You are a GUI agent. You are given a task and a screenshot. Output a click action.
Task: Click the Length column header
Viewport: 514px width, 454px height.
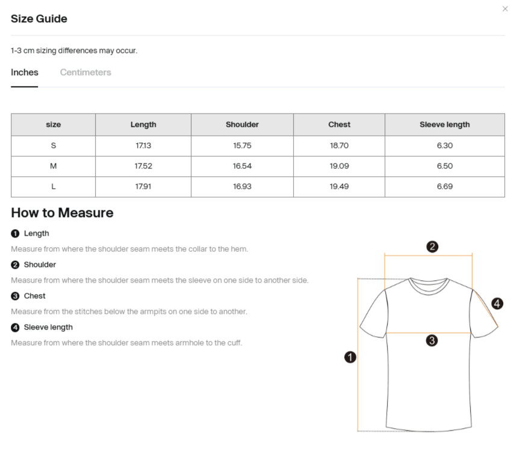coord(143,124)
